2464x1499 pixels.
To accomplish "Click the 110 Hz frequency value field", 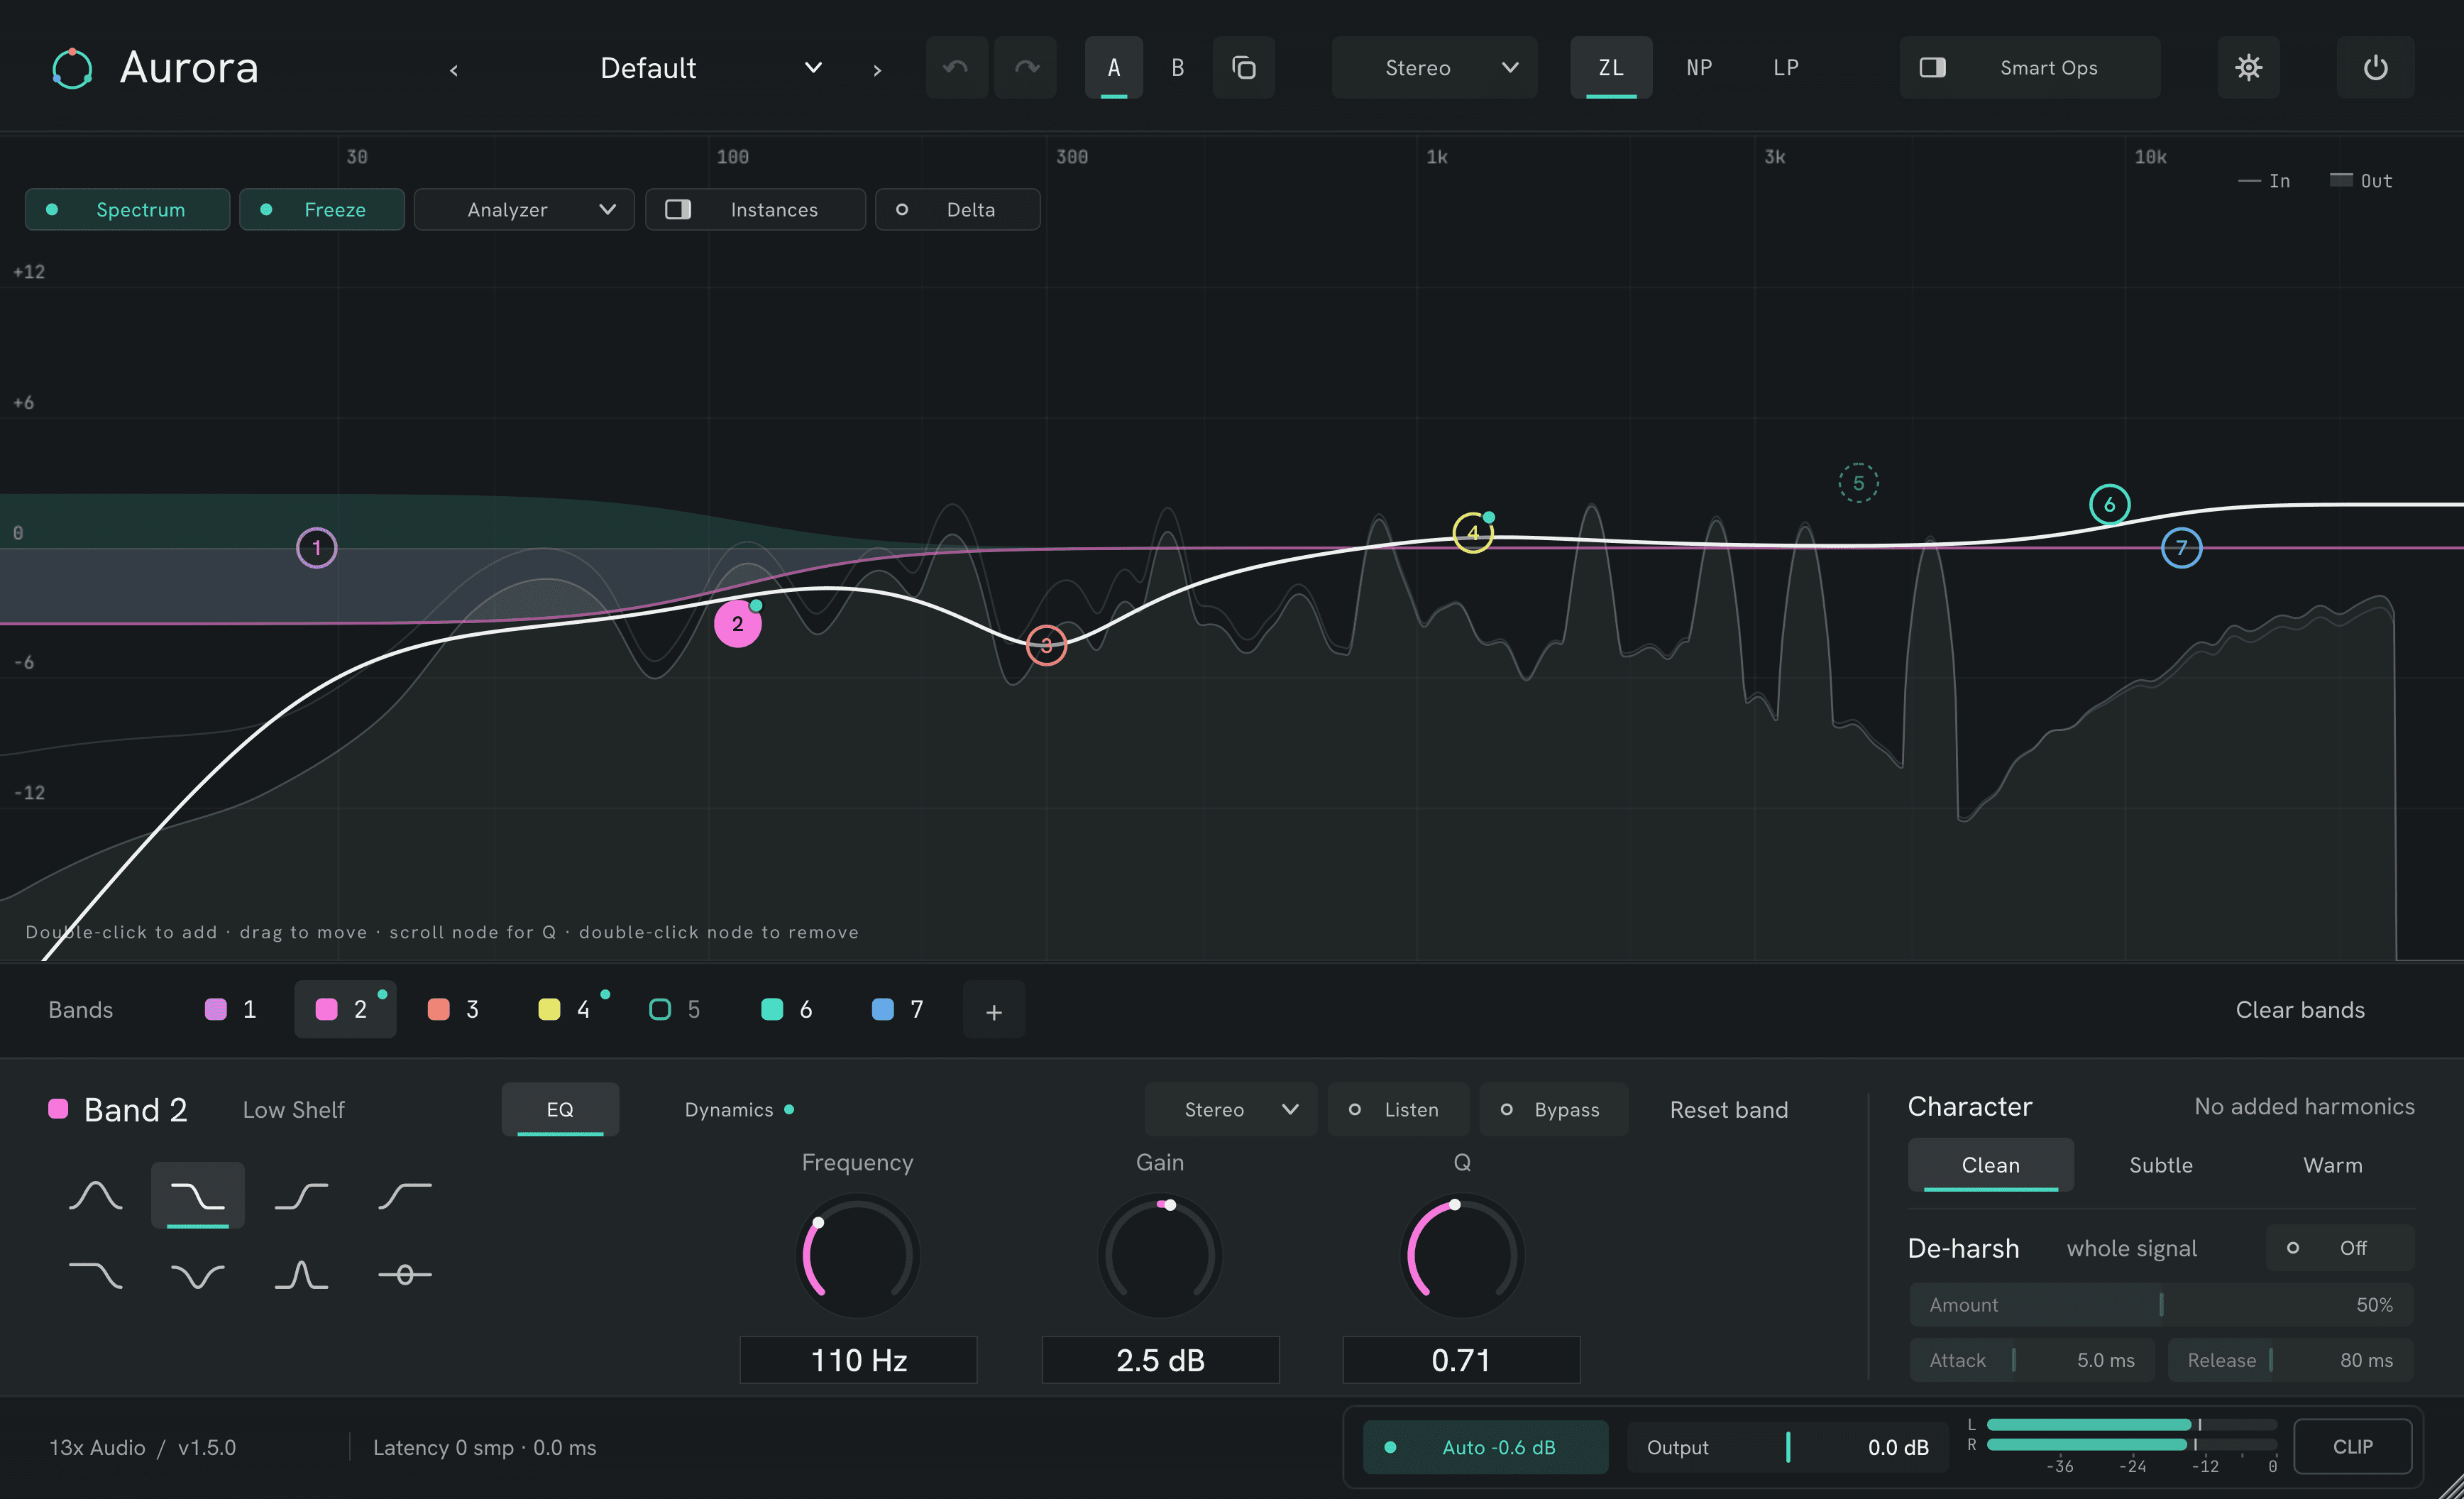I will point(858,1360).
